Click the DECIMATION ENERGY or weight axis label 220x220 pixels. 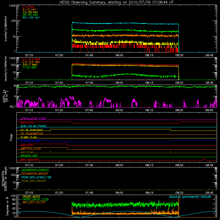[4, 178]
